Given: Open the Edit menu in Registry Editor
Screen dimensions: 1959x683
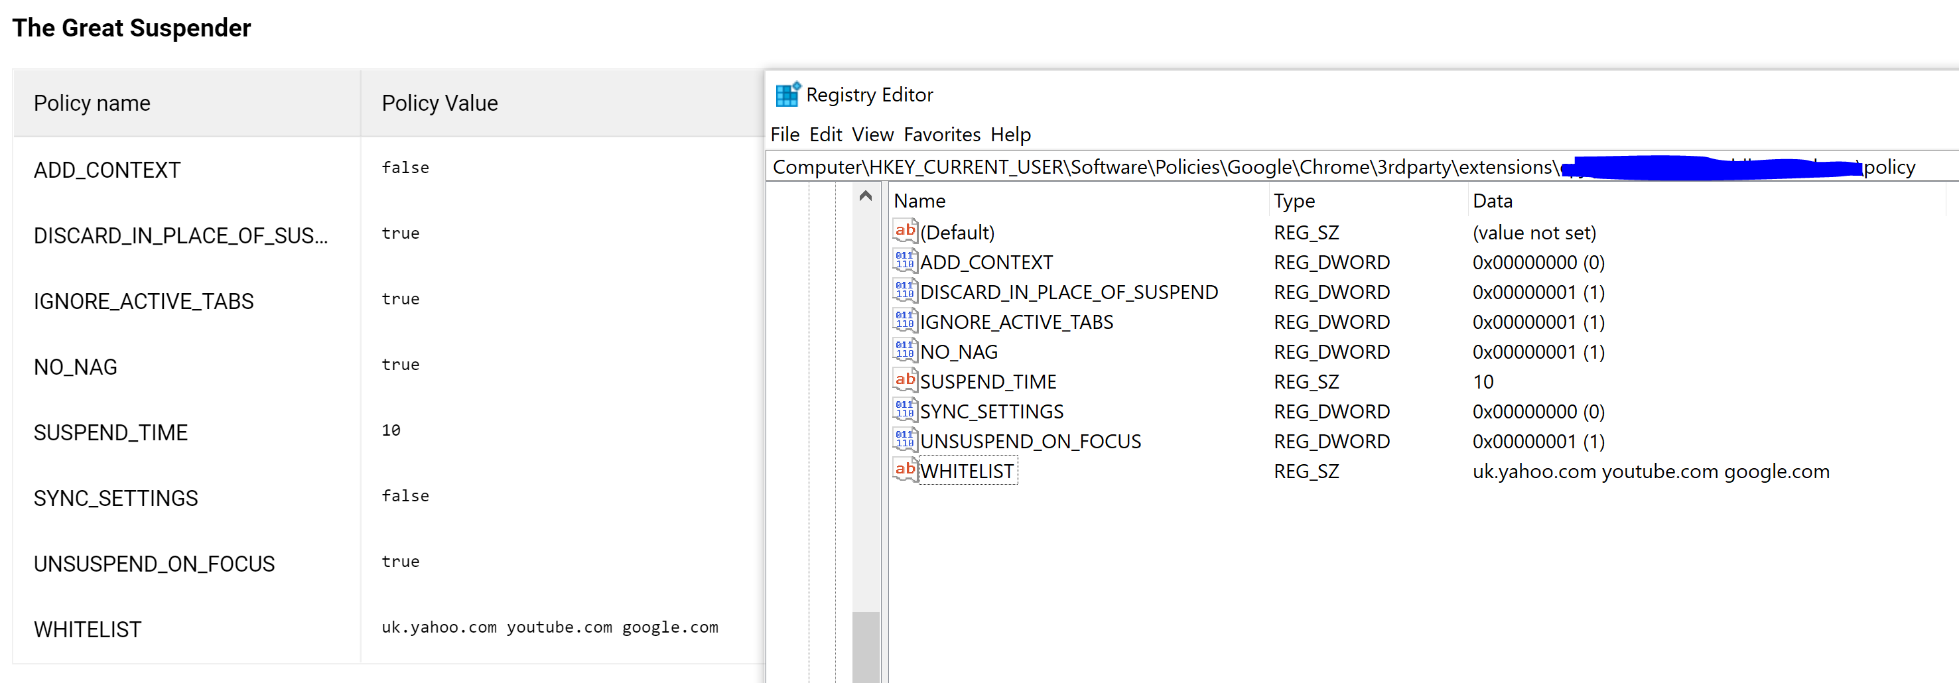Looking at the screenshot, I should pos(825,135).
